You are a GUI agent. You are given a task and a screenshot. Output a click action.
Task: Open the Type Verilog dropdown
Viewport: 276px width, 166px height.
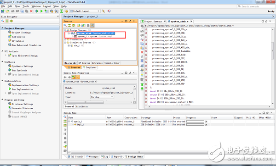(102, 97)
